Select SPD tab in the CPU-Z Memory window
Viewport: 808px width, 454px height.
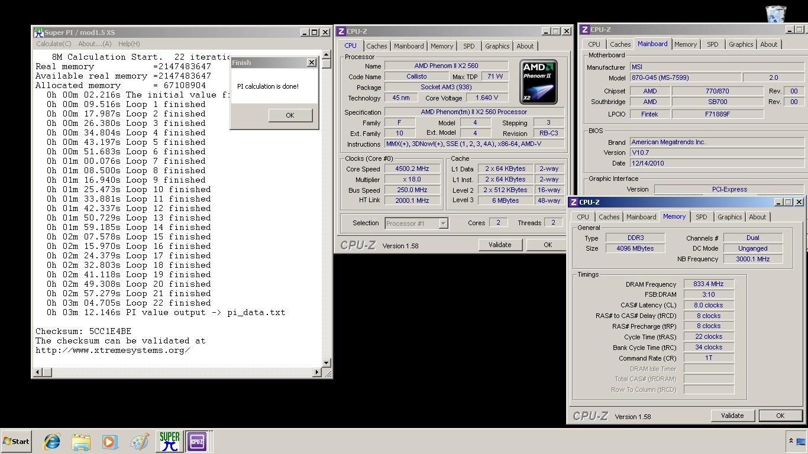tap(701, 217)
